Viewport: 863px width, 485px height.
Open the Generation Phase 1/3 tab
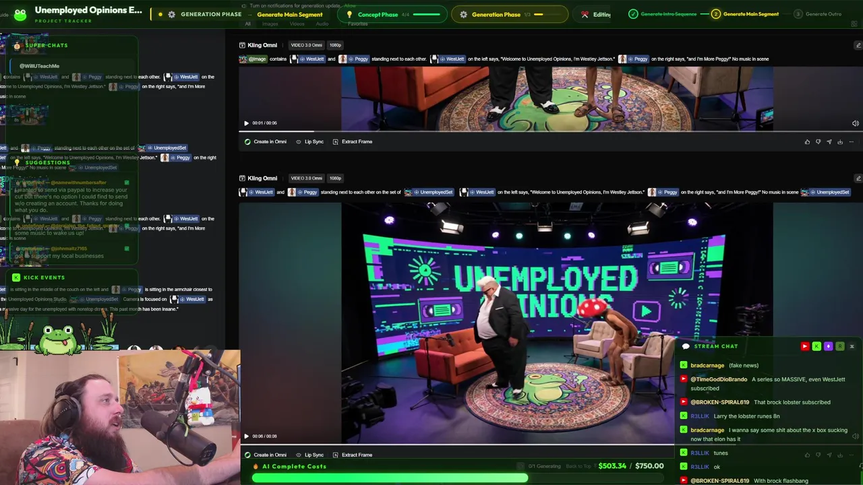pyautogui.click(x=509, y=14)
